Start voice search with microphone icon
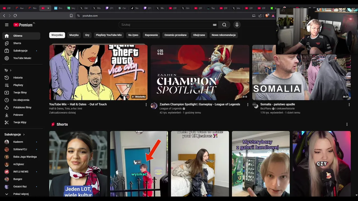This screenshot has height=201, width=358. [237, 25]
